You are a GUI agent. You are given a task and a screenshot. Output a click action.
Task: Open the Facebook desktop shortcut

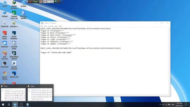pos(14,45)
